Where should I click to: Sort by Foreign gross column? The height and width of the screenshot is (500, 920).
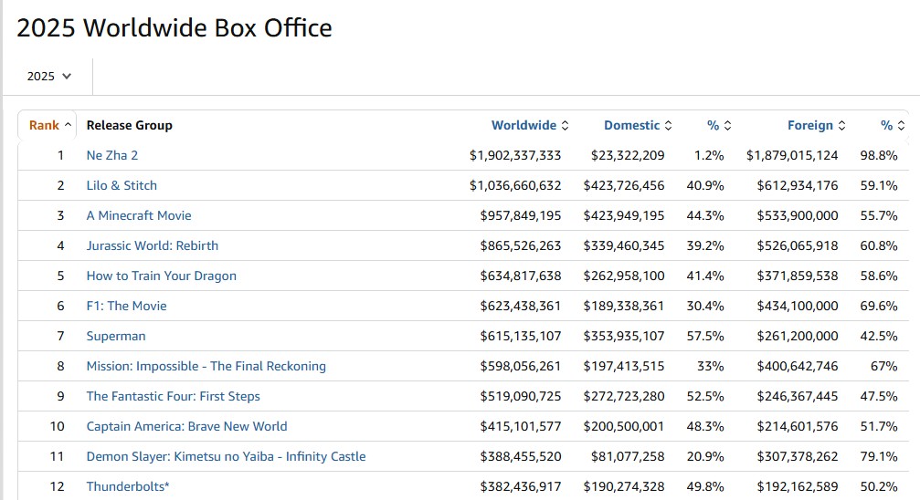(x=816, y=125)
